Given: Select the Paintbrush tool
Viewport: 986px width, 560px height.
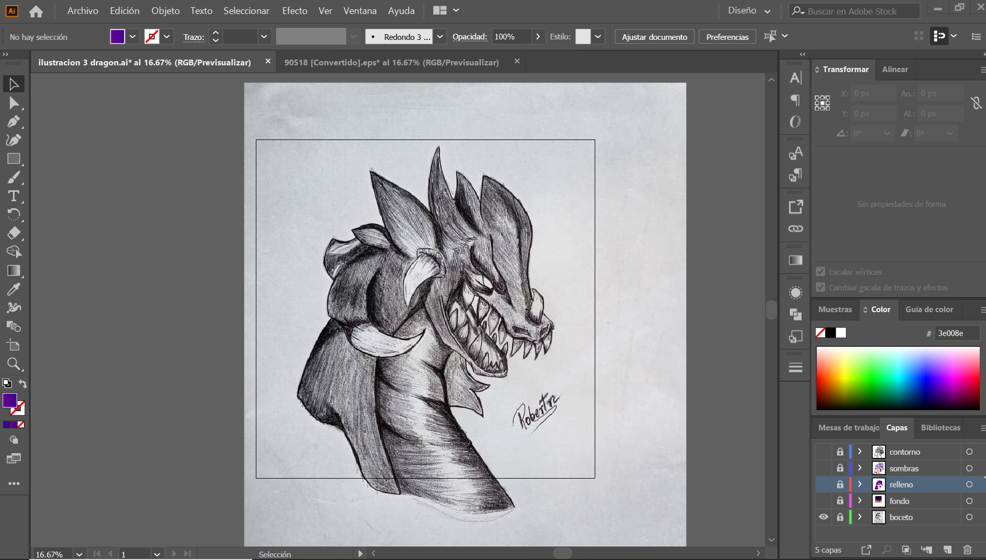Looking at the screenshot, I should (14, 177).
